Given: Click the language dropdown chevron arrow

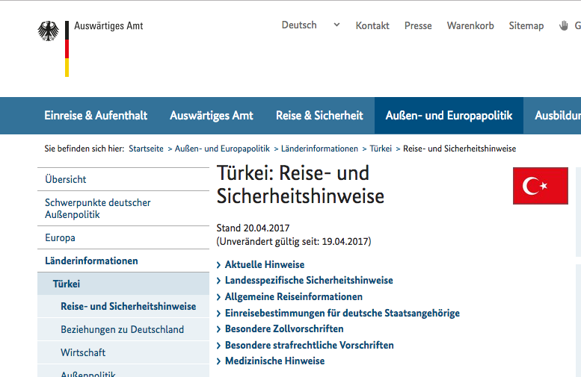Looking at the screenshot, I should (x=336, y=25).
